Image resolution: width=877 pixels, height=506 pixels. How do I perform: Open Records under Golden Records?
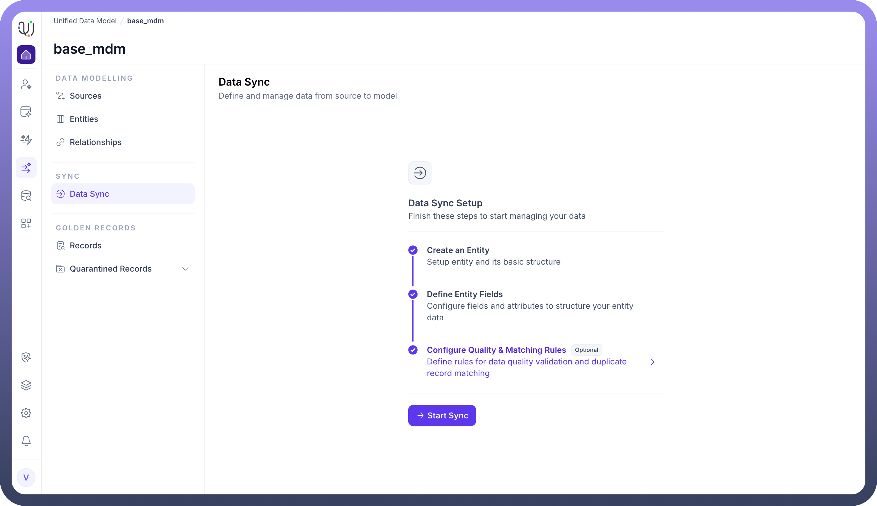pyautogui.click(x=85, y=246)
